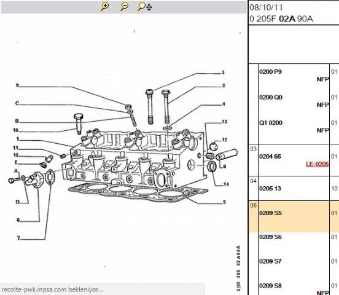
Task: Click callout number 7 in the diagram
Action: 18,238
